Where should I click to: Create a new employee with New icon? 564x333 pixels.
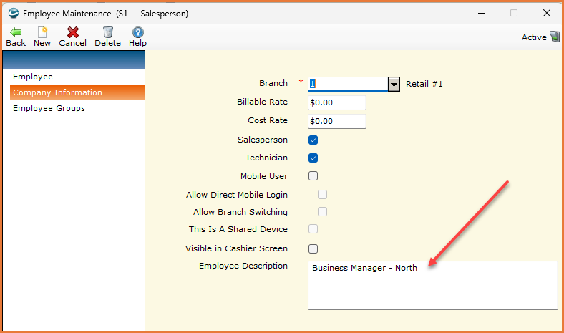point(42,32)
